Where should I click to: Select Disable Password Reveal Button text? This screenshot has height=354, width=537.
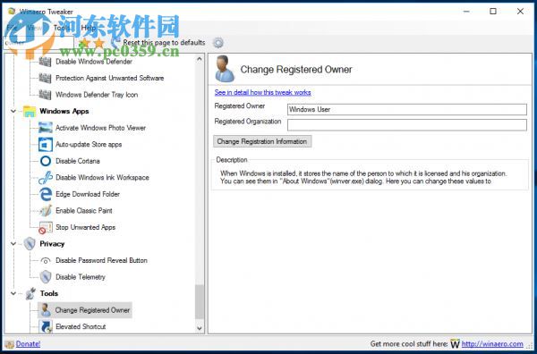[x=101, y=260]
